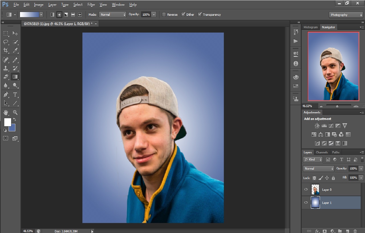Open the gradient picker dropdown arrow
The image size is (365, 233).
pyautogui.click(x=41, y=15)
